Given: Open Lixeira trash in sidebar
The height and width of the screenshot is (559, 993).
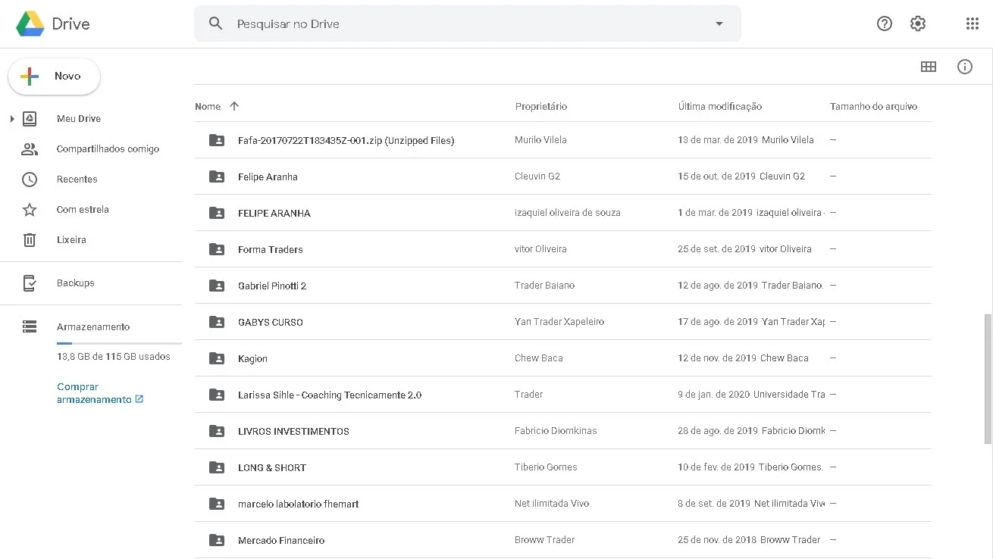Looking at the screenshot, I should [x=71, y=239].
